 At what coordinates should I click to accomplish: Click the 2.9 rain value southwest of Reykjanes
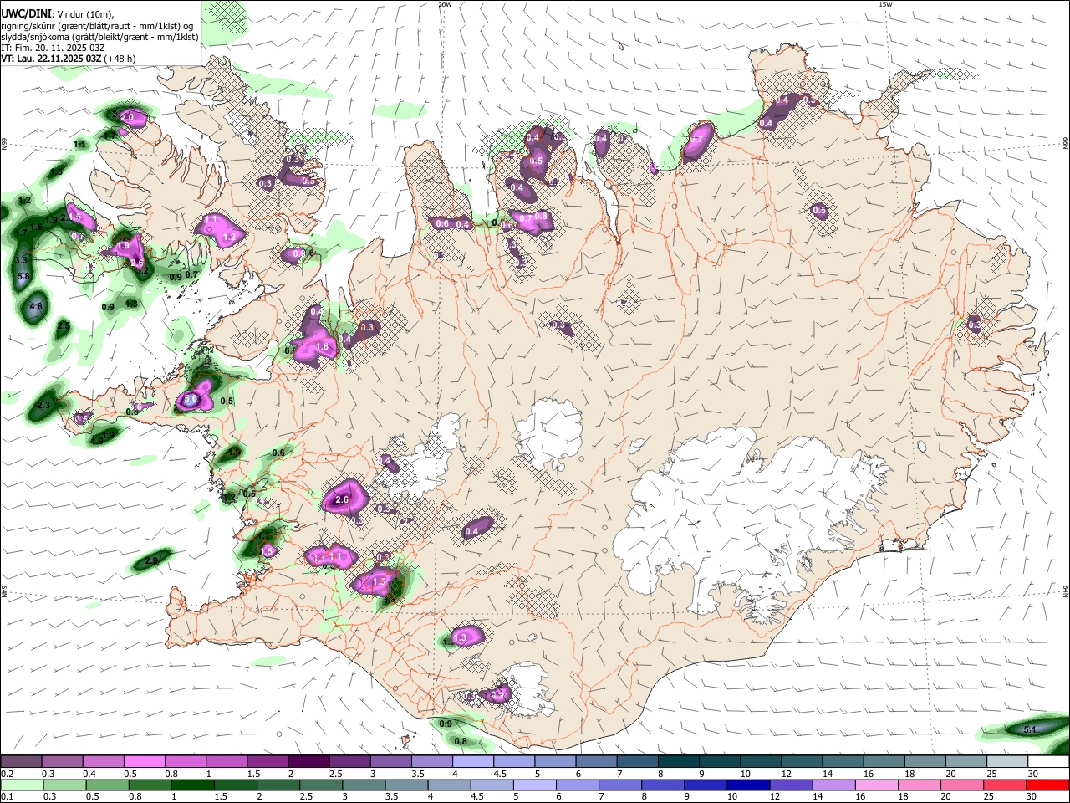tap(151, 561)
